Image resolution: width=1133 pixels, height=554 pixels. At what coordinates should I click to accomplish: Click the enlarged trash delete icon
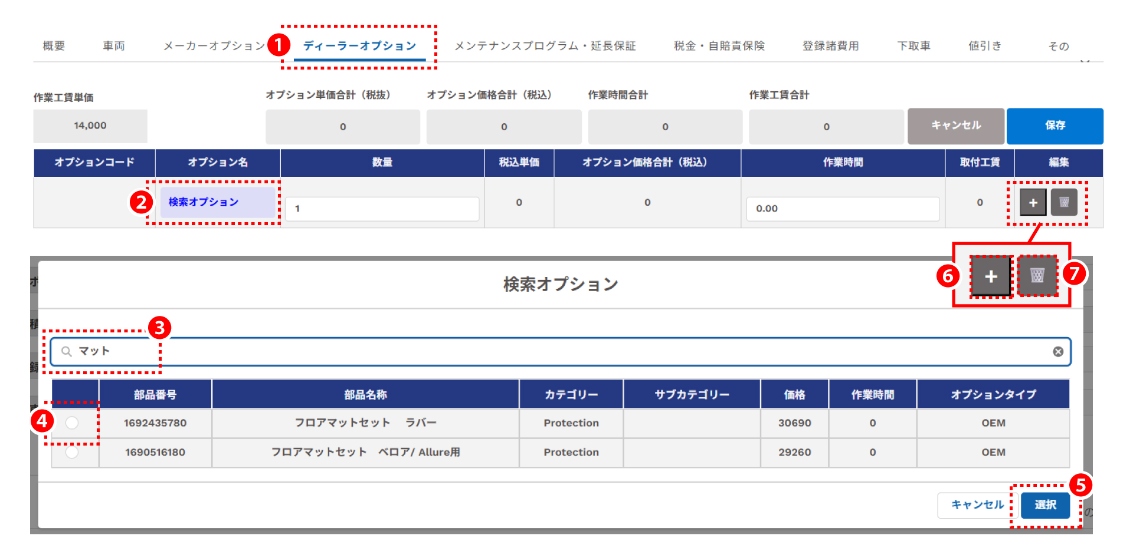coord(1037,275)
